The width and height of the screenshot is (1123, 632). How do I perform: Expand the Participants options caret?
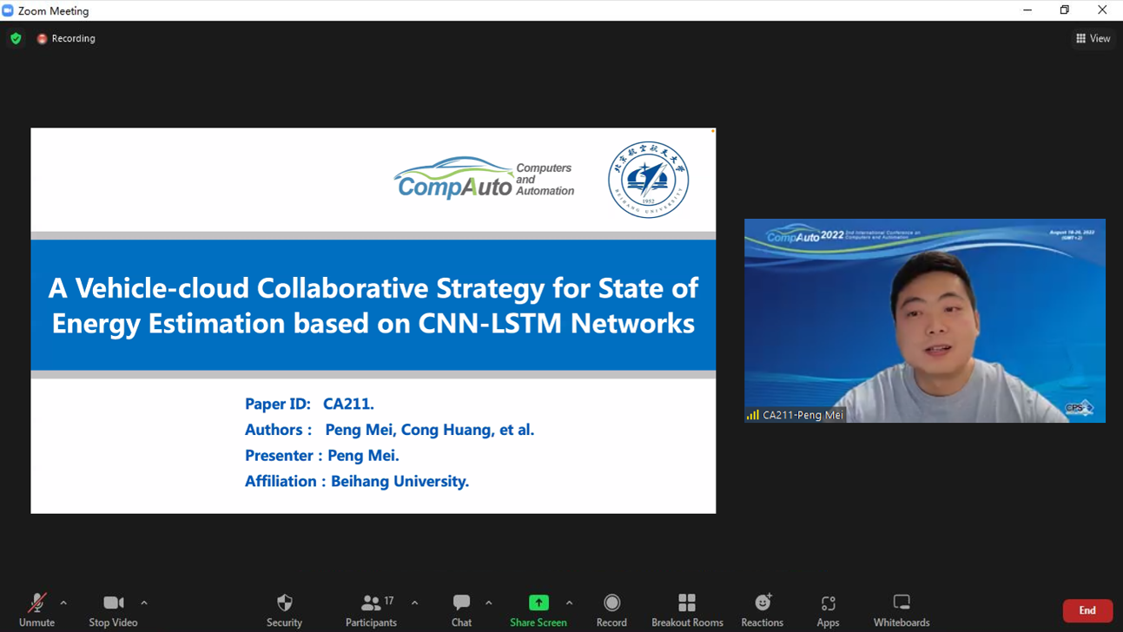pyautogui.click(x=415, y=602)
